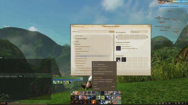The image size is (188, 105).
Task: Select the Прочное колесо recipe
Action: [x=80, y=63]
